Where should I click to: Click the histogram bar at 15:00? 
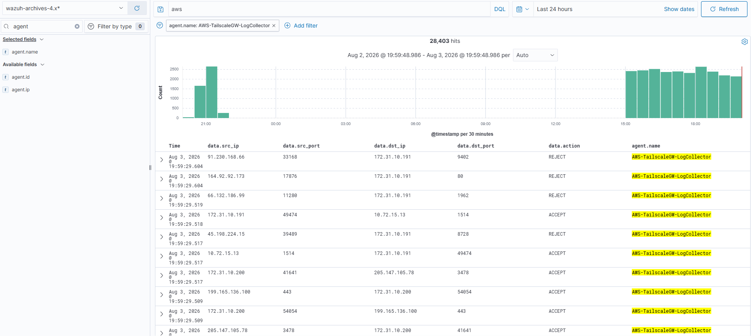pyautogui.click(x=631, y=94)
